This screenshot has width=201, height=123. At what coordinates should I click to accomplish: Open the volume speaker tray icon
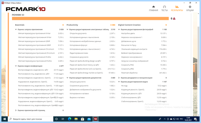178,119
